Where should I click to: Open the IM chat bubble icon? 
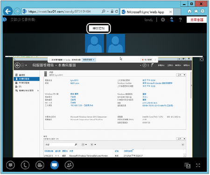coord(11,165)
